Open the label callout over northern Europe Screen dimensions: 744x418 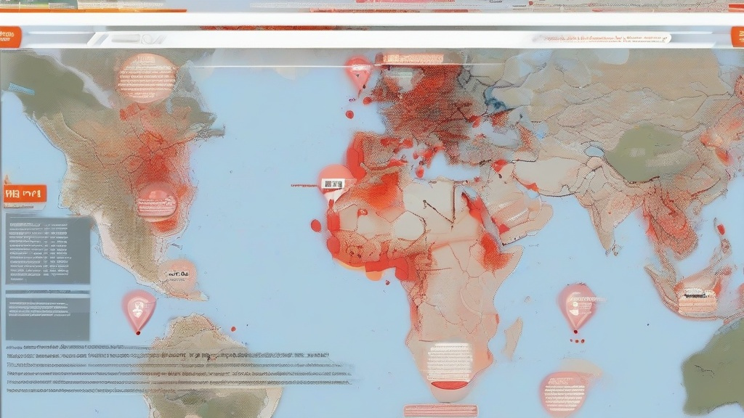pos(413,58)
